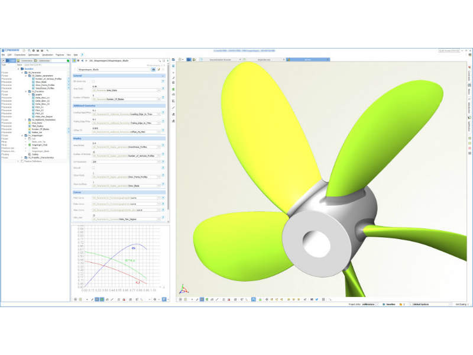The image size is (473, 355).
Task: Switch to the Connections tab in tree panel
Action: pos(25,61)
